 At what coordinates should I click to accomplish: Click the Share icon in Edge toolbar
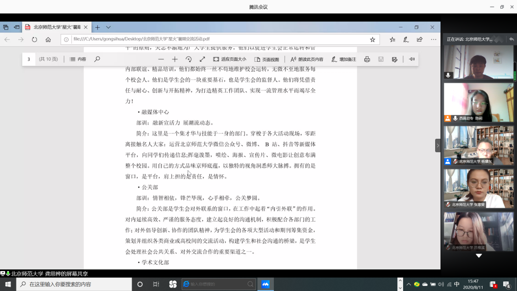pos(420,40)
